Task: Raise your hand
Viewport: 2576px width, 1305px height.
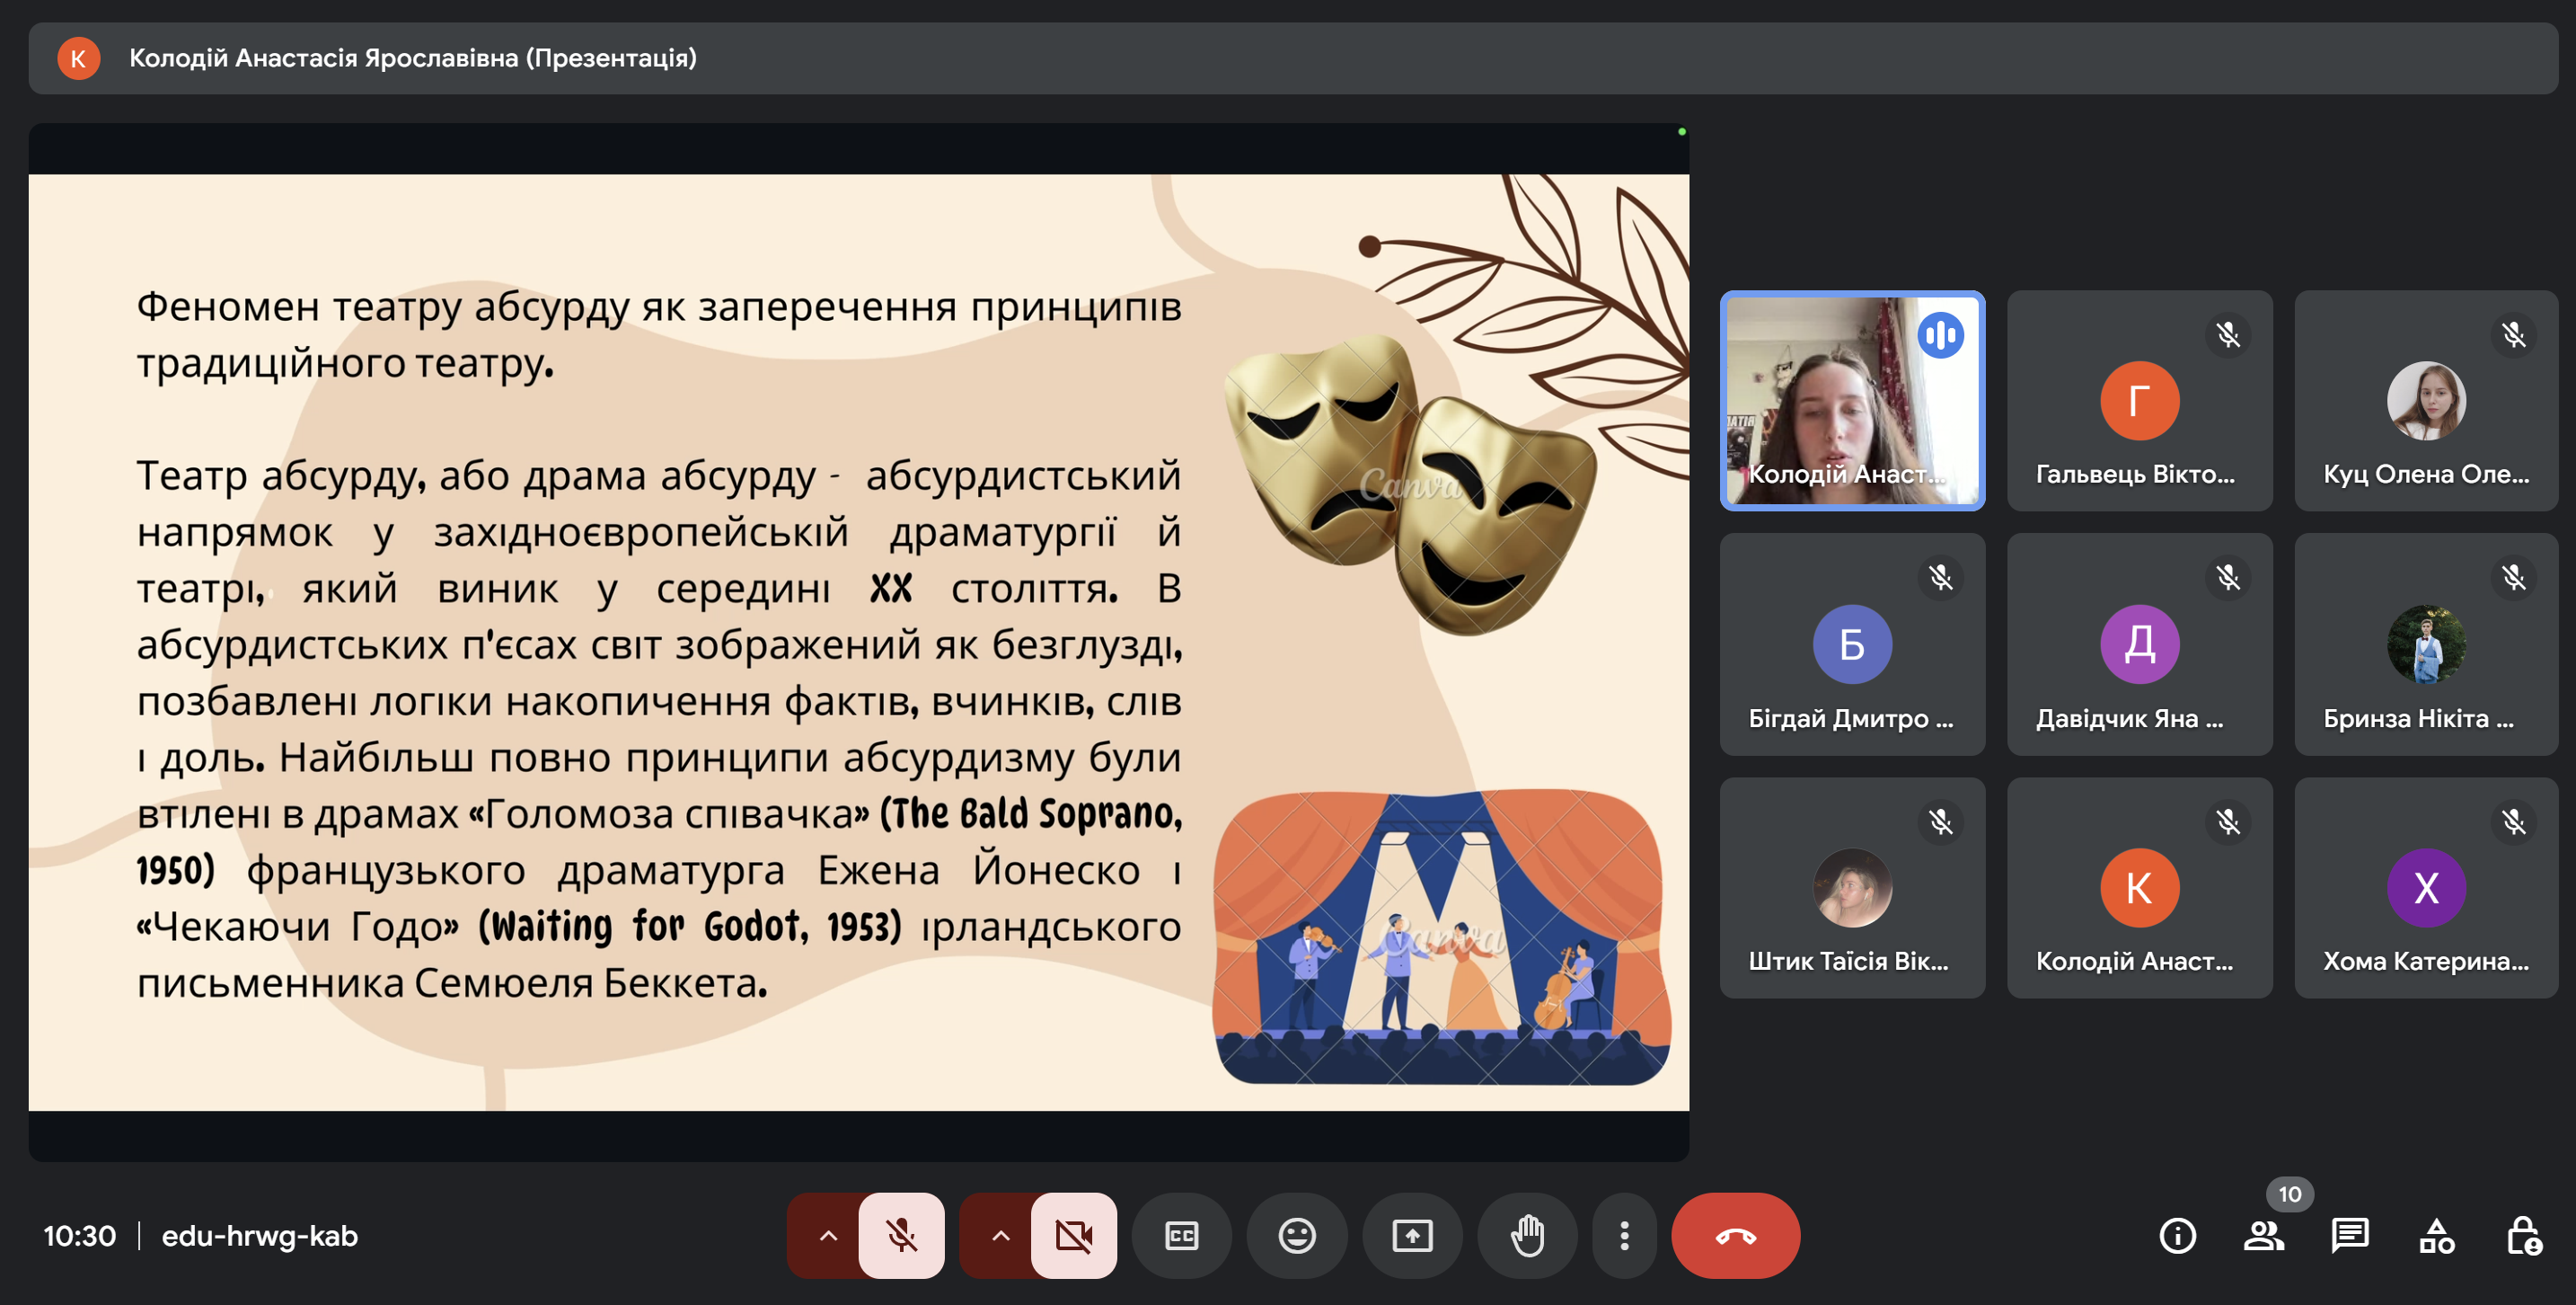Action: click(1527, 1235)
